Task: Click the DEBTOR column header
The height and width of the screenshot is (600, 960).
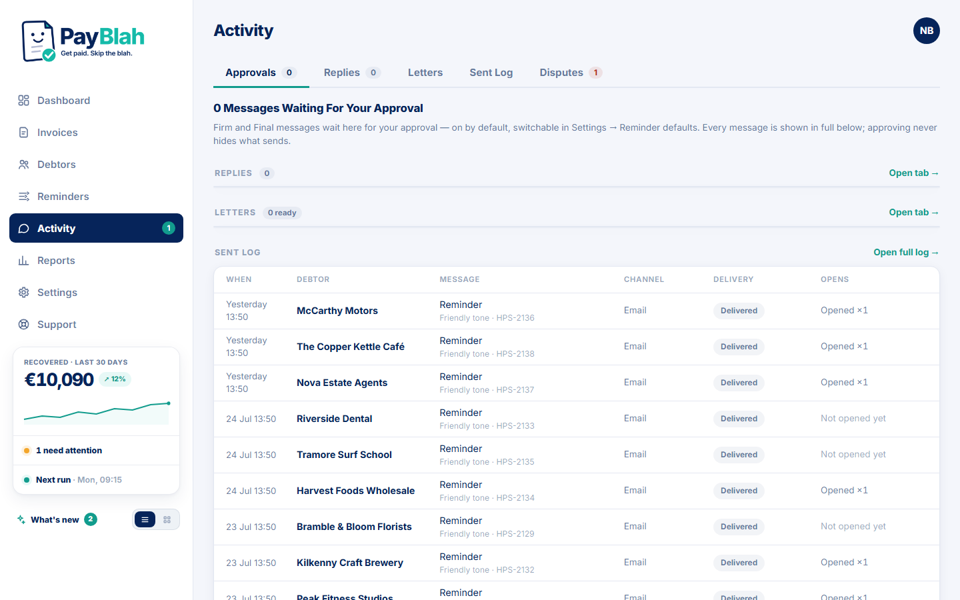Action: [313, 279]
